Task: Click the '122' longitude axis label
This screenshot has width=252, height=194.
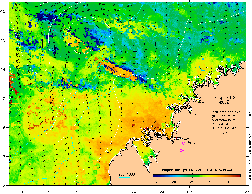Action: click(105, 192)
